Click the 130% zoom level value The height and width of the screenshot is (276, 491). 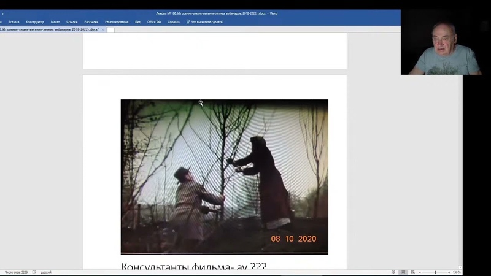click(x=457, y=272)
